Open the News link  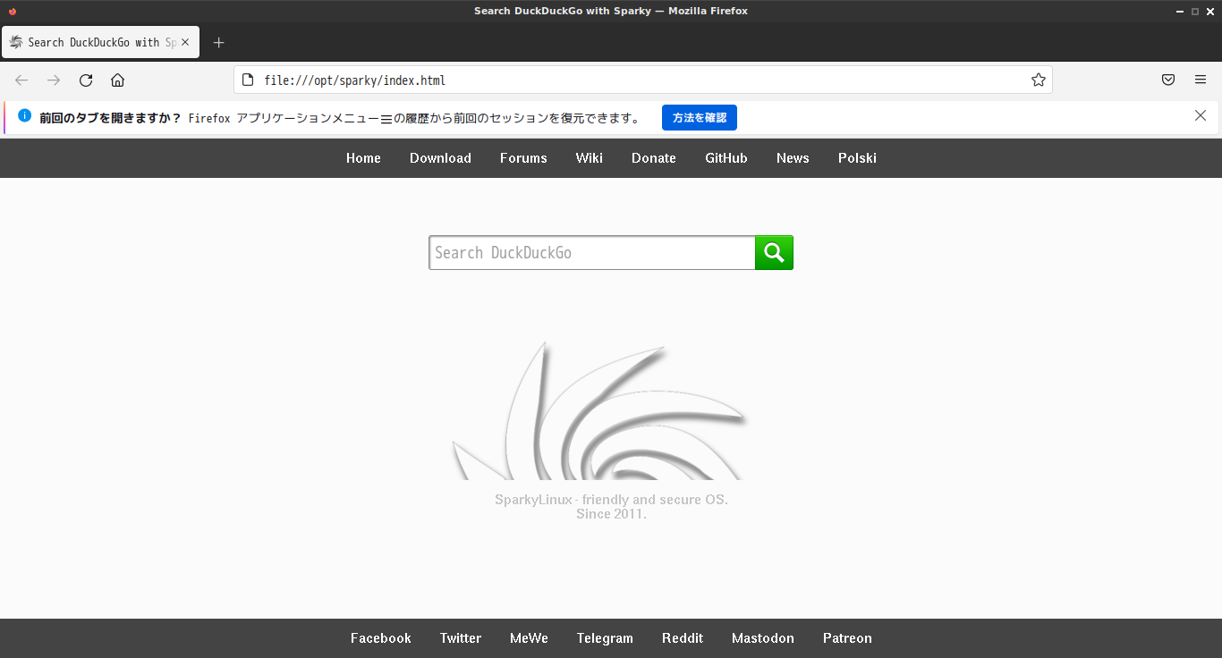(x=793, y=158)
